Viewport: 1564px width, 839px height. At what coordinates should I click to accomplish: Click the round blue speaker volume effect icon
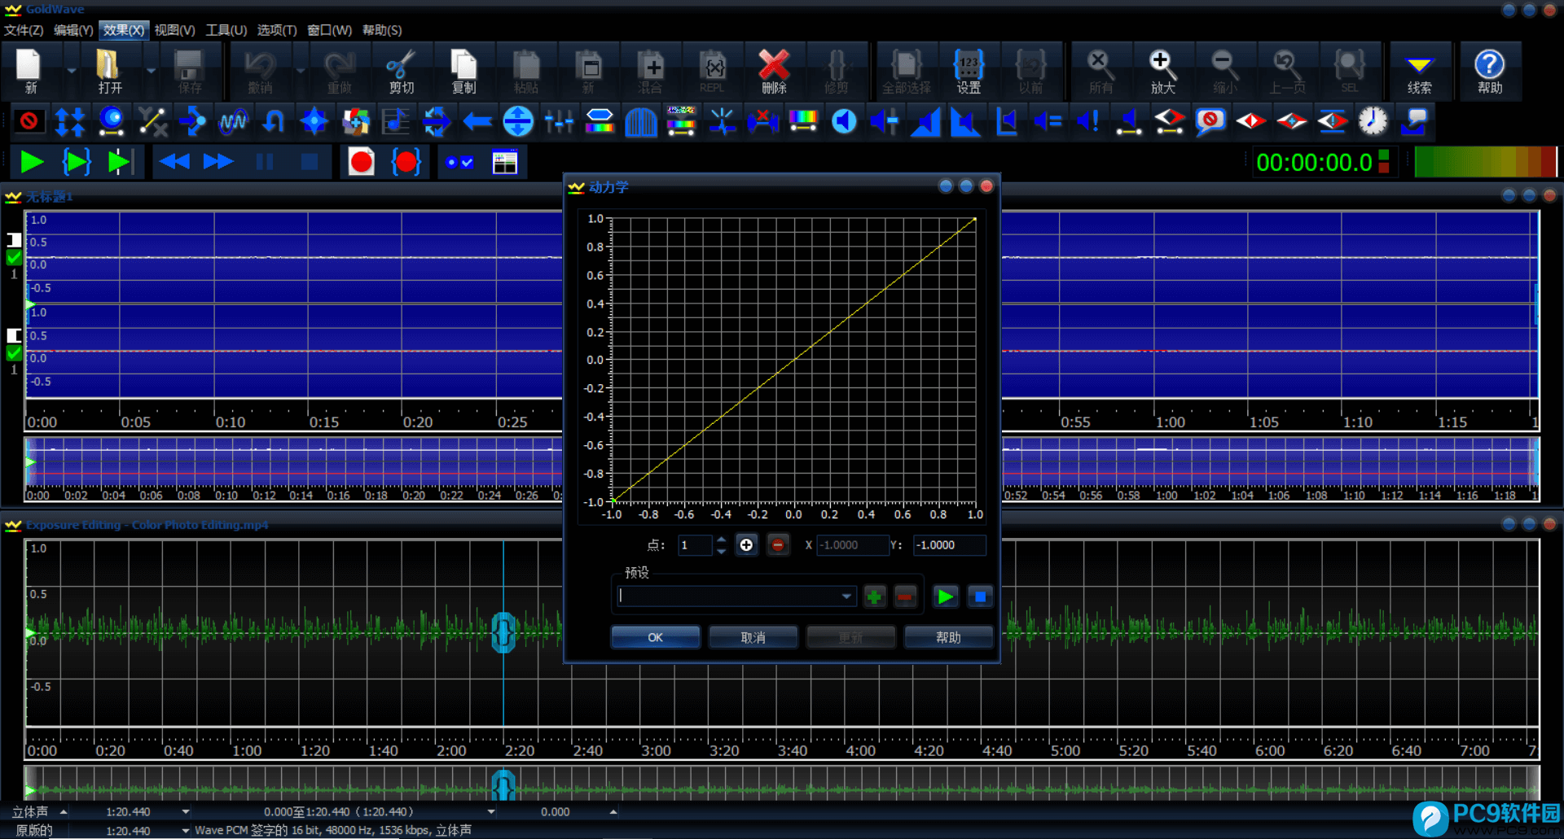(844, 122)
